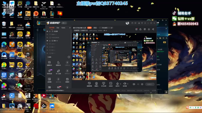The height and width of the screenshot is (113, 202).
Task: Switch to the second scene tab
Action: pyautogui.click(x=58, y=28)
